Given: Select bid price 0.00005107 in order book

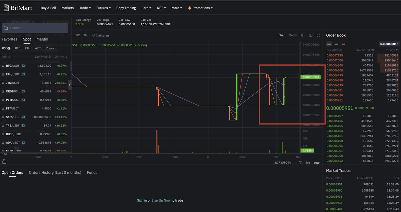Looking at the screenshot, I should [335, 116].
